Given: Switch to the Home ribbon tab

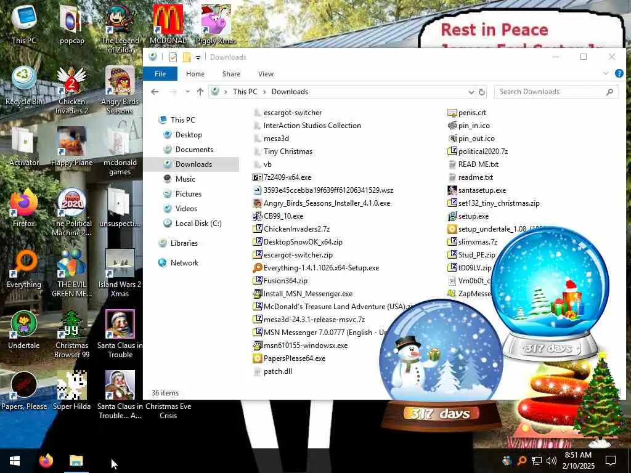Looking at the screenshot, I should point(195,74).
